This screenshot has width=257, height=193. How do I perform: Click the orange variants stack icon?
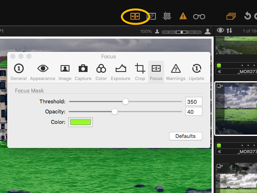coord(231,16)
